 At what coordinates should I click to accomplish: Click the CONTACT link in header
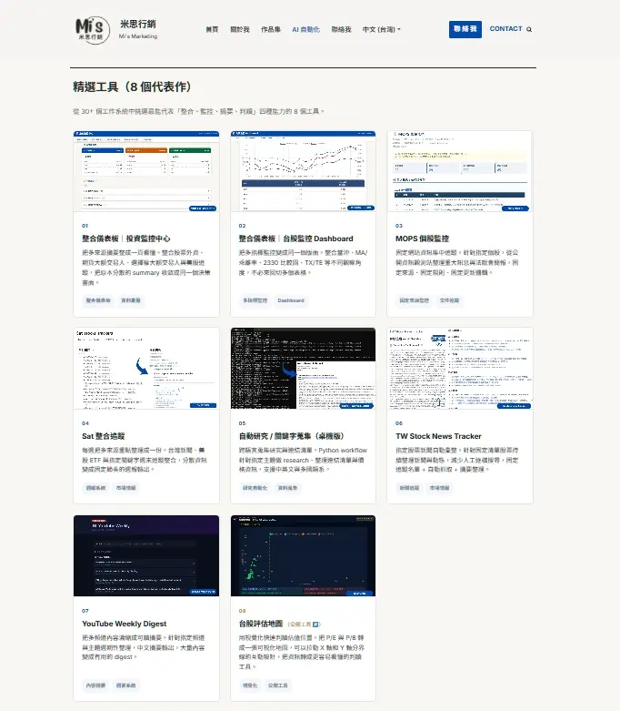pyautogui.click(x=505, y=29)
